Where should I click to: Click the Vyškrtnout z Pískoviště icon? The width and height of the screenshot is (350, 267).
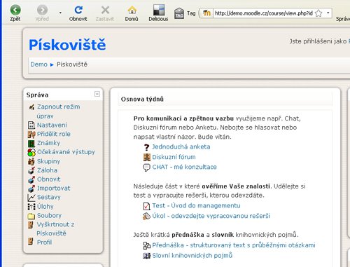click(31, 225)
